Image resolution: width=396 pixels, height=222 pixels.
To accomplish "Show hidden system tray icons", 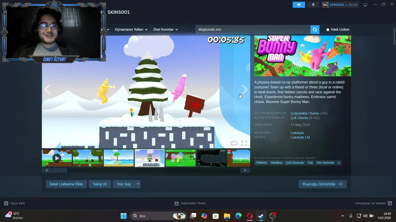I will pos(342,216).
